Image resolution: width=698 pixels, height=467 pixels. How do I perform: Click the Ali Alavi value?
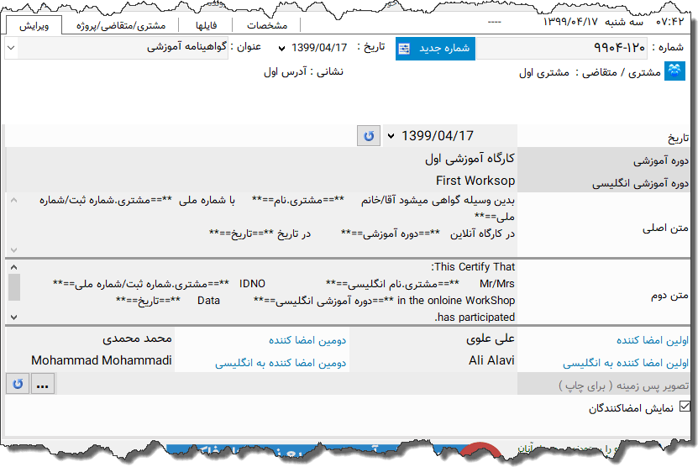(x=491, y=360)
